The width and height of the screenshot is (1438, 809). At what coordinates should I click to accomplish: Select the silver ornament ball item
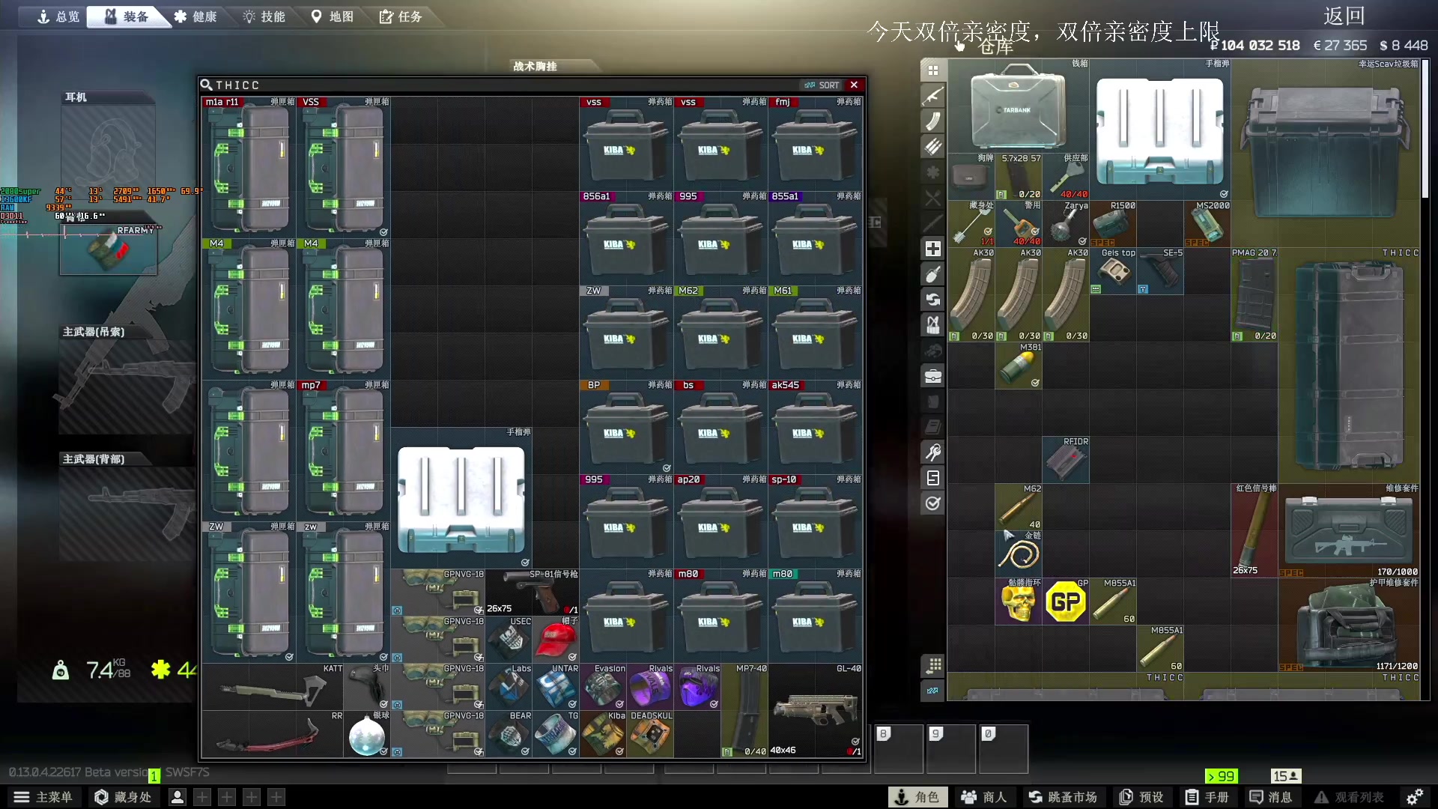[x=367, y=733]
